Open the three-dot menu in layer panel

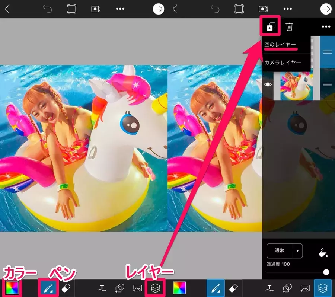[326, 26]
